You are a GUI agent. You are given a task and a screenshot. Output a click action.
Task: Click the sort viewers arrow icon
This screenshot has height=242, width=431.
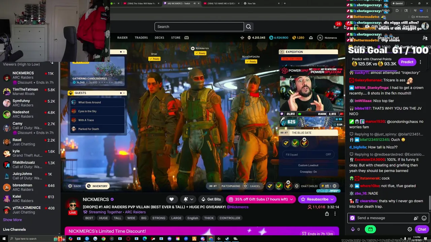52,63
